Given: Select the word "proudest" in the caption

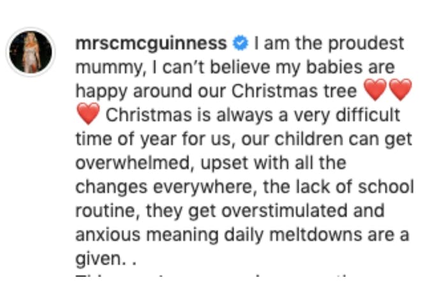Looking at the screenshot, I should (x=366, y=44).
